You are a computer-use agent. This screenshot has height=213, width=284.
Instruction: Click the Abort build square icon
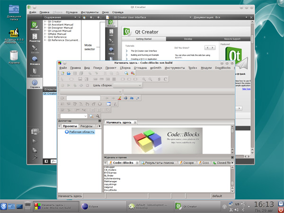pyautogui.click(x=87, y=85)
